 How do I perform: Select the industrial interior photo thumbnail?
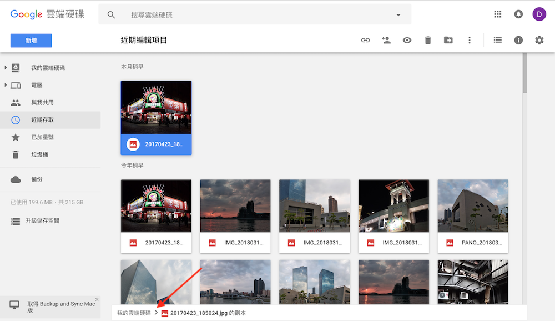coord(473,282)
